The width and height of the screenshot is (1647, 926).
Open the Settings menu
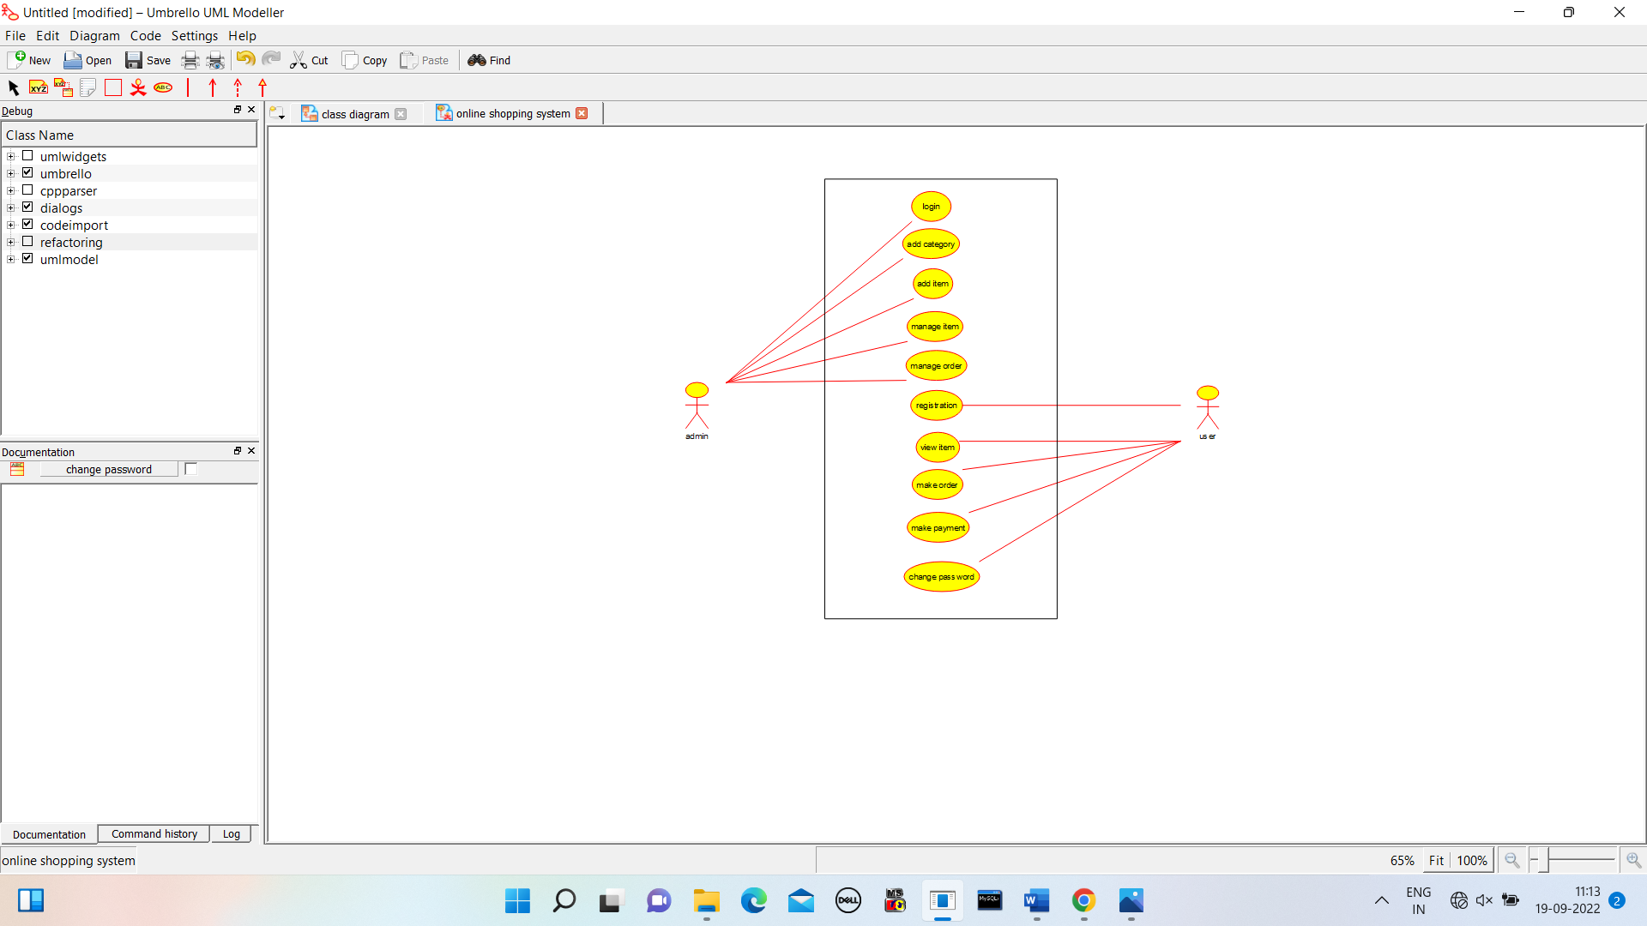pyautogui.click(x=194, y=36)
